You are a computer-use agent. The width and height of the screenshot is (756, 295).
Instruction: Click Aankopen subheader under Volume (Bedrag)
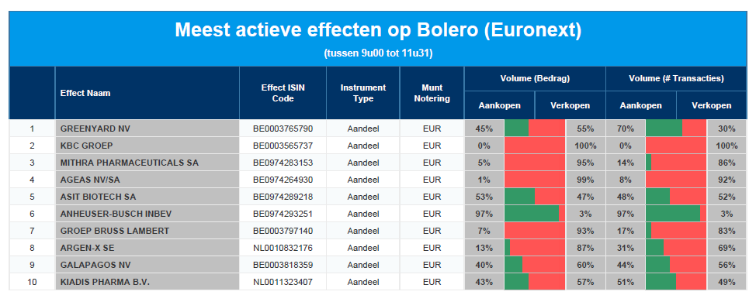pyautogui.click(x=500, y=105)
